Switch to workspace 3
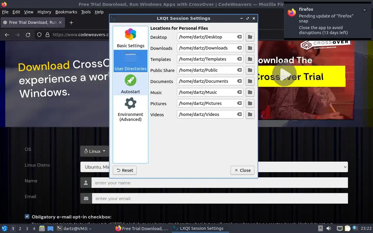 (x=27, y=229)
